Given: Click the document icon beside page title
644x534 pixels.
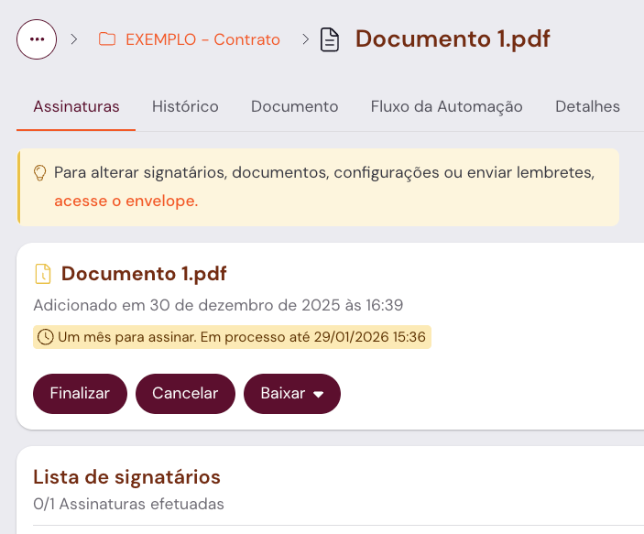Looking at the screenshot, I should click(x=330, y=39).
